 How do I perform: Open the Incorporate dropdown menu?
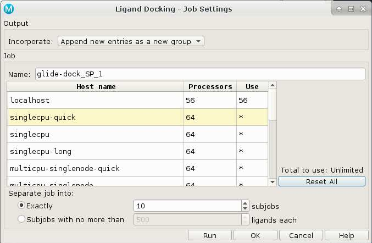pos(131,41)
